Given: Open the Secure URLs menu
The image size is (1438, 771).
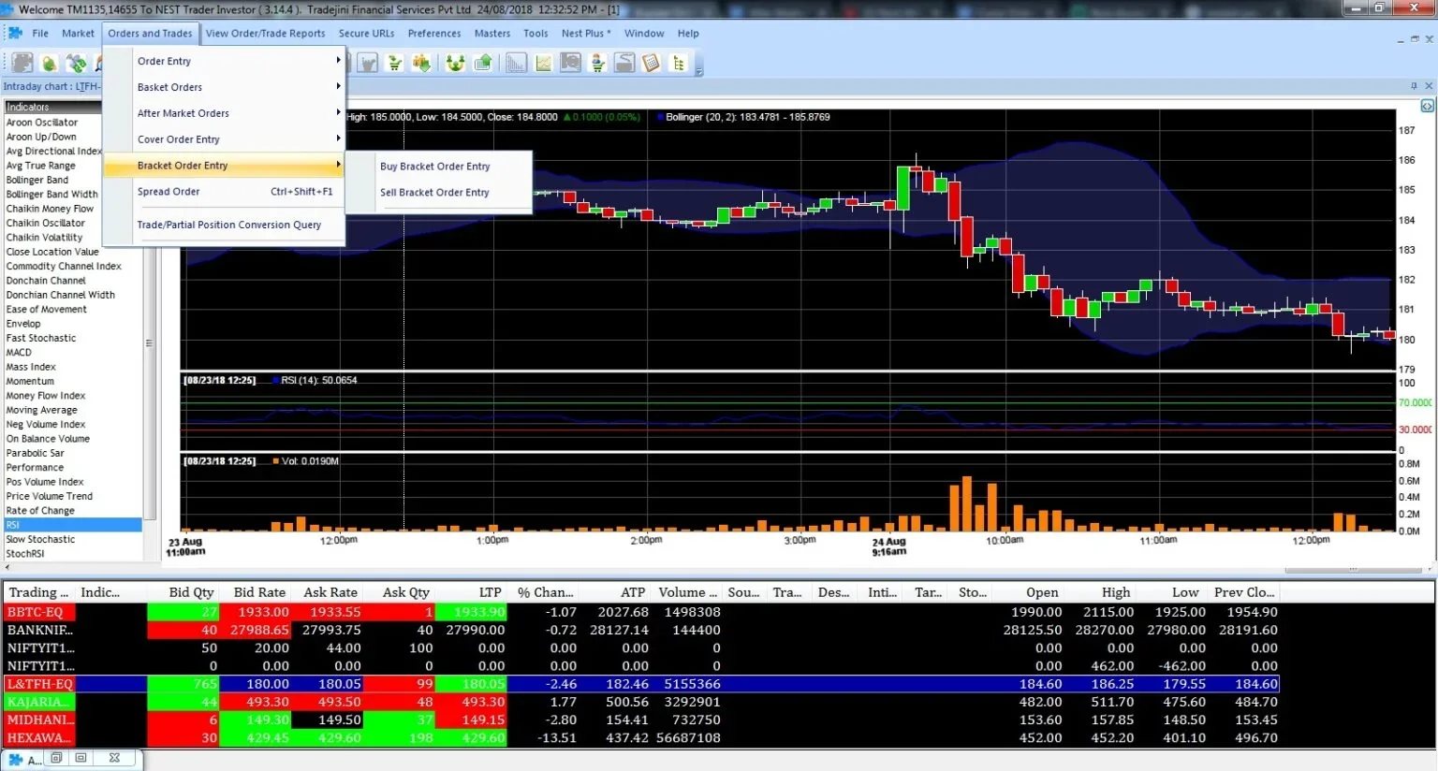Looking at the screenshot, I should [x=367, y=33].
